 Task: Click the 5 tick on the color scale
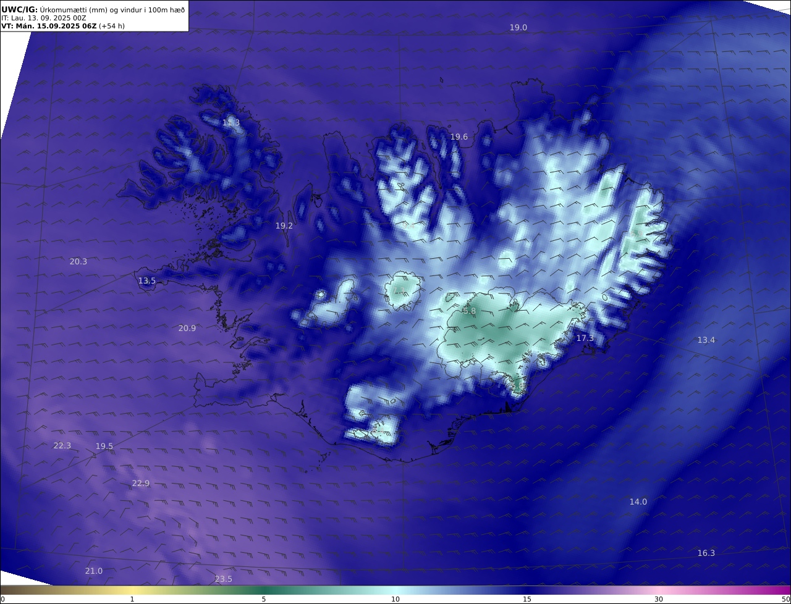pyautogui.click(x=264, y=599)
